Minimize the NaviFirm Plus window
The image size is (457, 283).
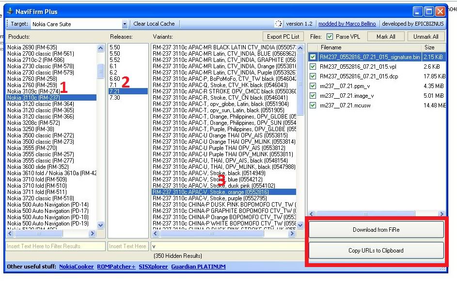click(418, 12)
